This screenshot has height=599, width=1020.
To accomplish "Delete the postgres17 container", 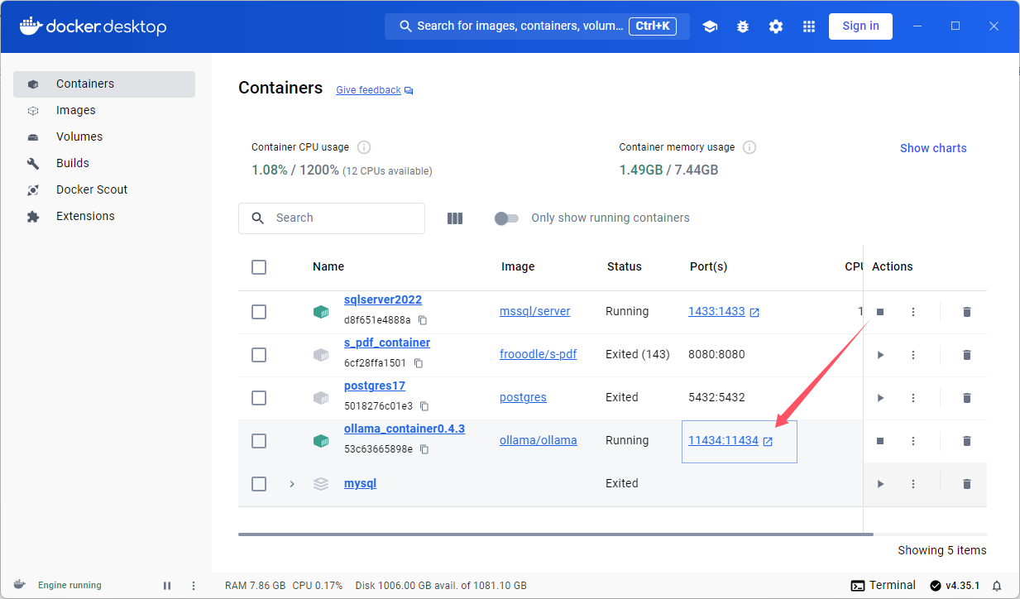I will [967, 398].
